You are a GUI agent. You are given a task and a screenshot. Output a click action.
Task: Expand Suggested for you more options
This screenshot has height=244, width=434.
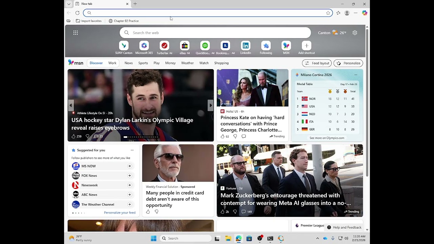132,150
